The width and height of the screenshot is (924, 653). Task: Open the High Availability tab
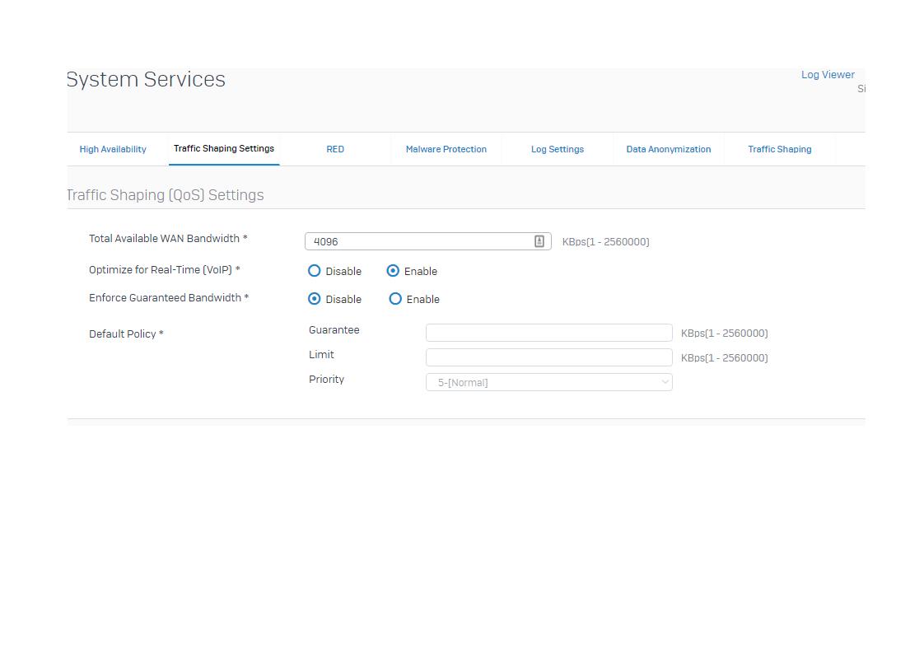point(113,149)
